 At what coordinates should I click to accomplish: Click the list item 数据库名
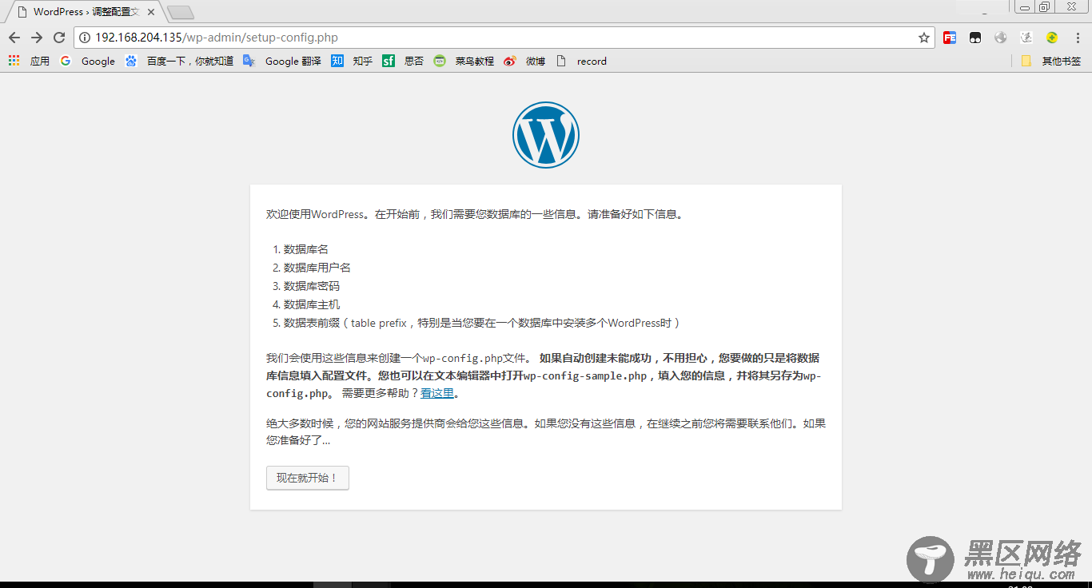(x=306, y=249)
